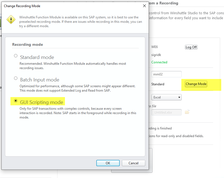Viewport: 224px width, 178px height.
Task: Click the sigridk user name text
Action: [156, 55]
